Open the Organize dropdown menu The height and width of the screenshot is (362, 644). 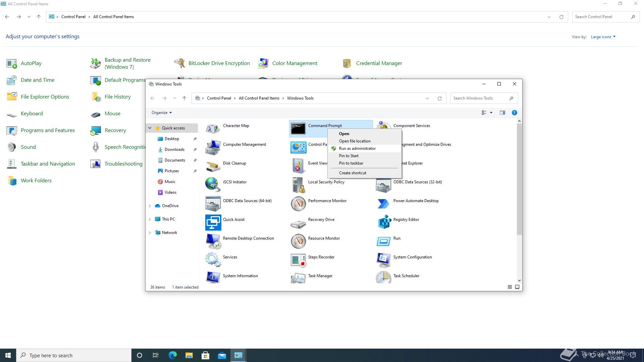coord(161,113)
